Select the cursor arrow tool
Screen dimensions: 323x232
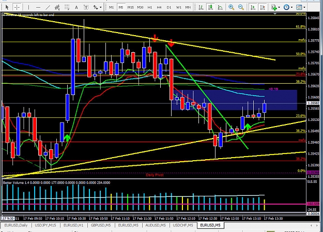pos(7,7)
